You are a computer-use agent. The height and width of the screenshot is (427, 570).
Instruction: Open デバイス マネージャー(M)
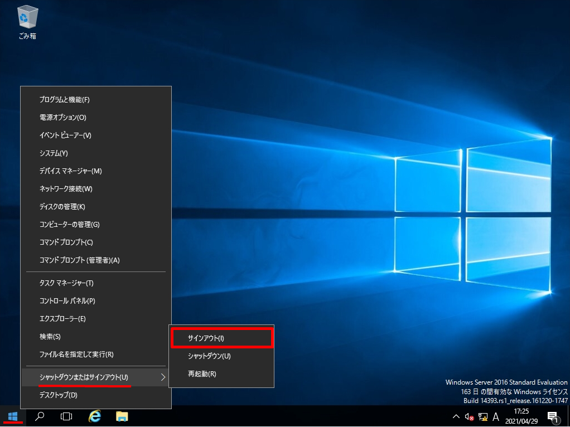click(96, 171)
